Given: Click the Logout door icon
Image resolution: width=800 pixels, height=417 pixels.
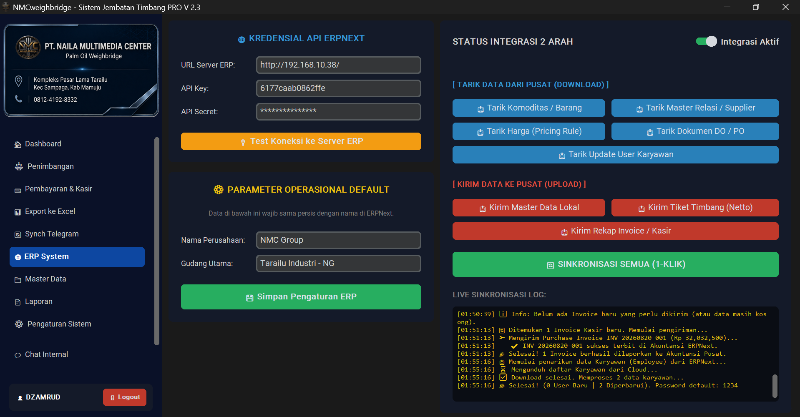Looking at the screenshot, I should click(x=112, y=398).
